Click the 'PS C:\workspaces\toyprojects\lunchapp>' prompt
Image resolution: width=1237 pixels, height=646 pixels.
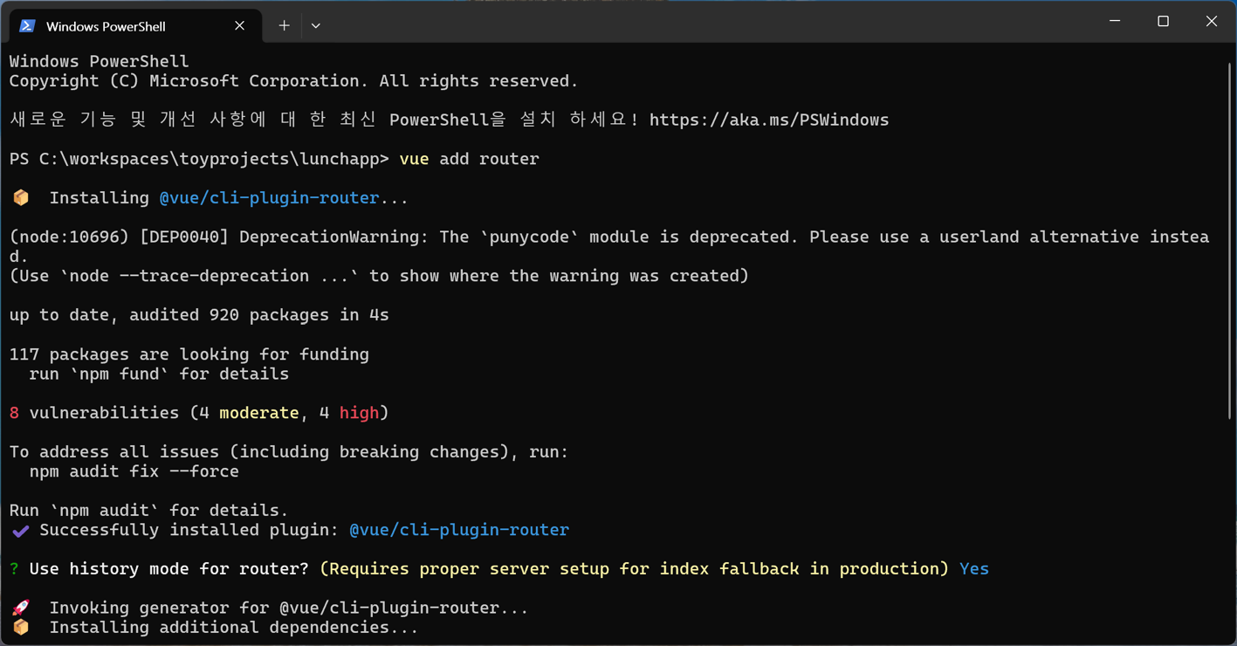click(x=199, y=159)
